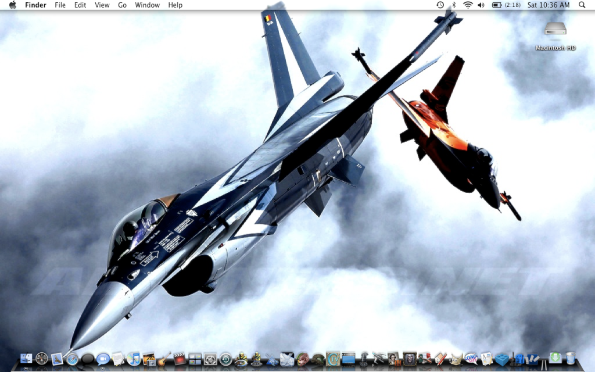Launch GarageBand guitar icon
Image resolution: width=595 pixels, height=372 pixels.
164,358
